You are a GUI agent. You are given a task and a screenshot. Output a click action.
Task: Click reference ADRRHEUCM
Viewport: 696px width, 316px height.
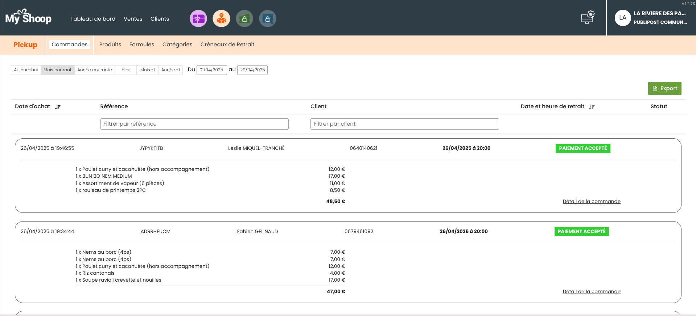[156, 231]
